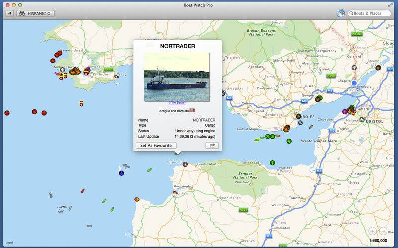The width and height of the screenshot is (398, 248).
Task: Click the Exmoor National Park map label
Action: click(245, 176)
